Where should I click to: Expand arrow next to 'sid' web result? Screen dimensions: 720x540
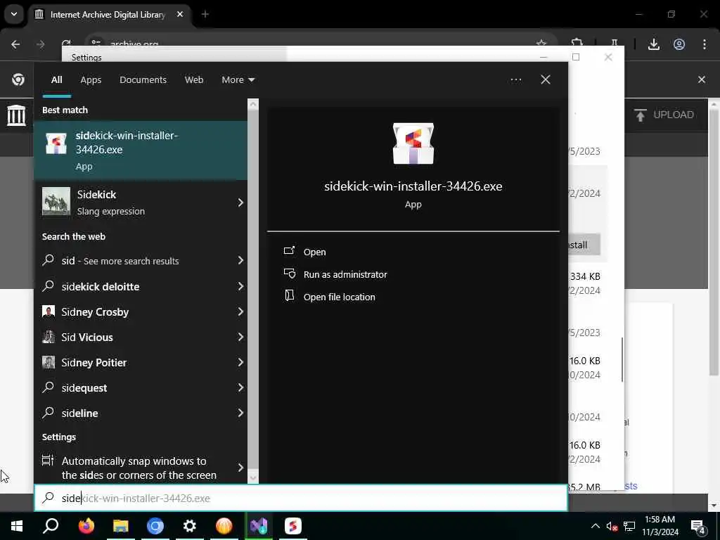tap(240, 260)
